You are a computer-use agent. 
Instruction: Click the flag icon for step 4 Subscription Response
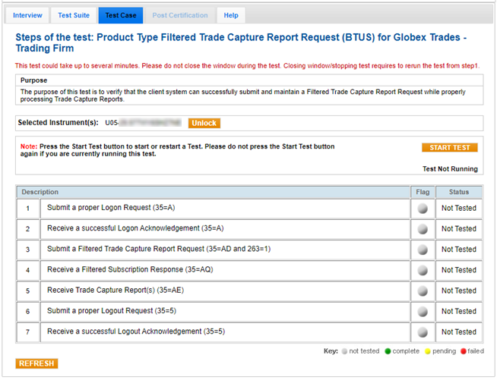[x=423, y=270]
